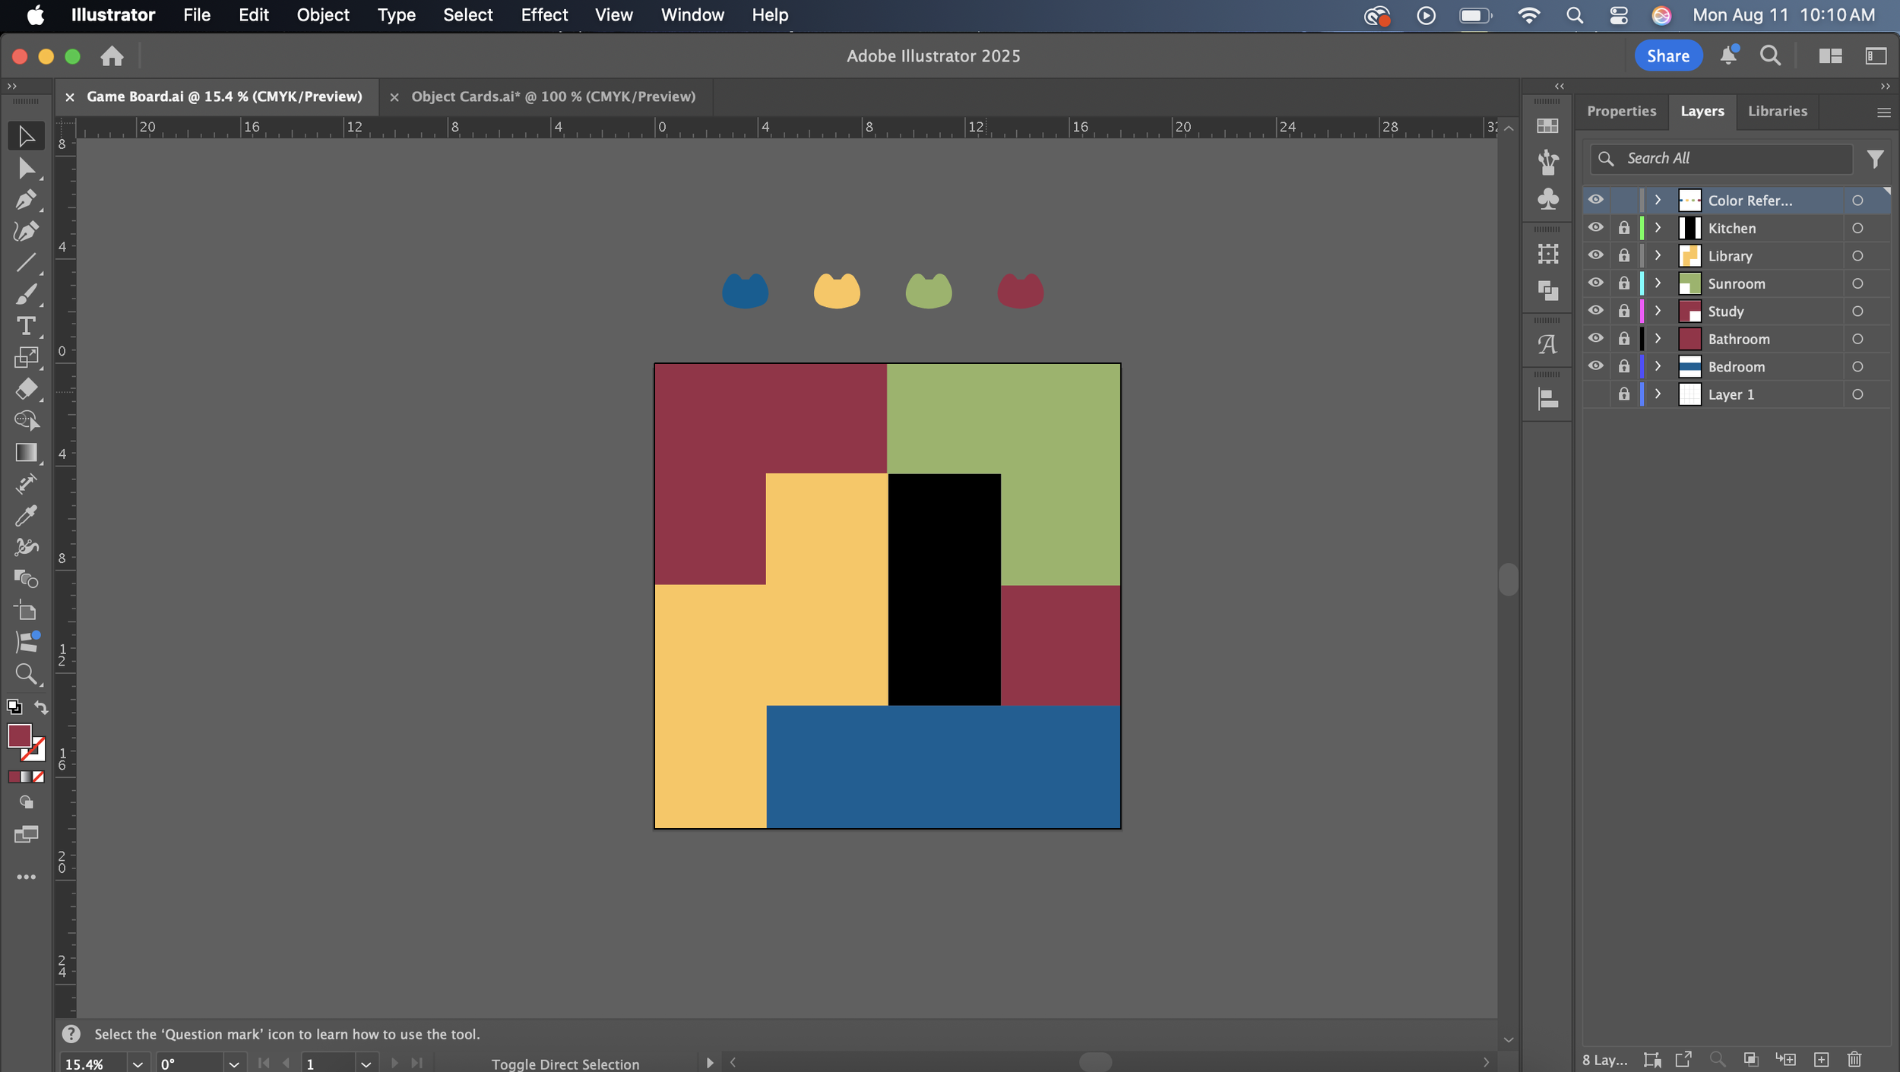Switch to the Object Cards.ai tab
Image resolution: width=1900 pixels, height=1072 pixels.
click(553, 96)
